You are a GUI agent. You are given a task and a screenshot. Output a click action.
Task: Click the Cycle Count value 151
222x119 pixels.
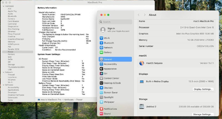[56, 48]
